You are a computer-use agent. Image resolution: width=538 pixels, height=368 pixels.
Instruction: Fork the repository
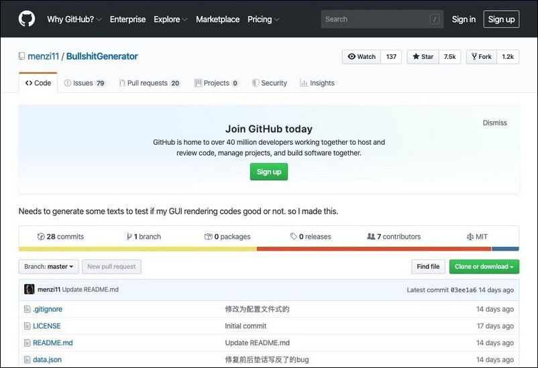coord(481,57)
